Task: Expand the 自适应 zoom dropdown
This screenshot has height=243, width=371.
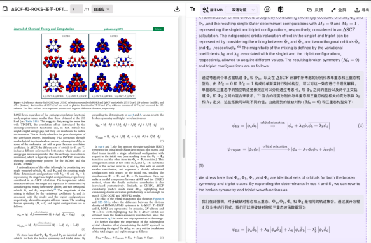Action: (x=102, y=10)
